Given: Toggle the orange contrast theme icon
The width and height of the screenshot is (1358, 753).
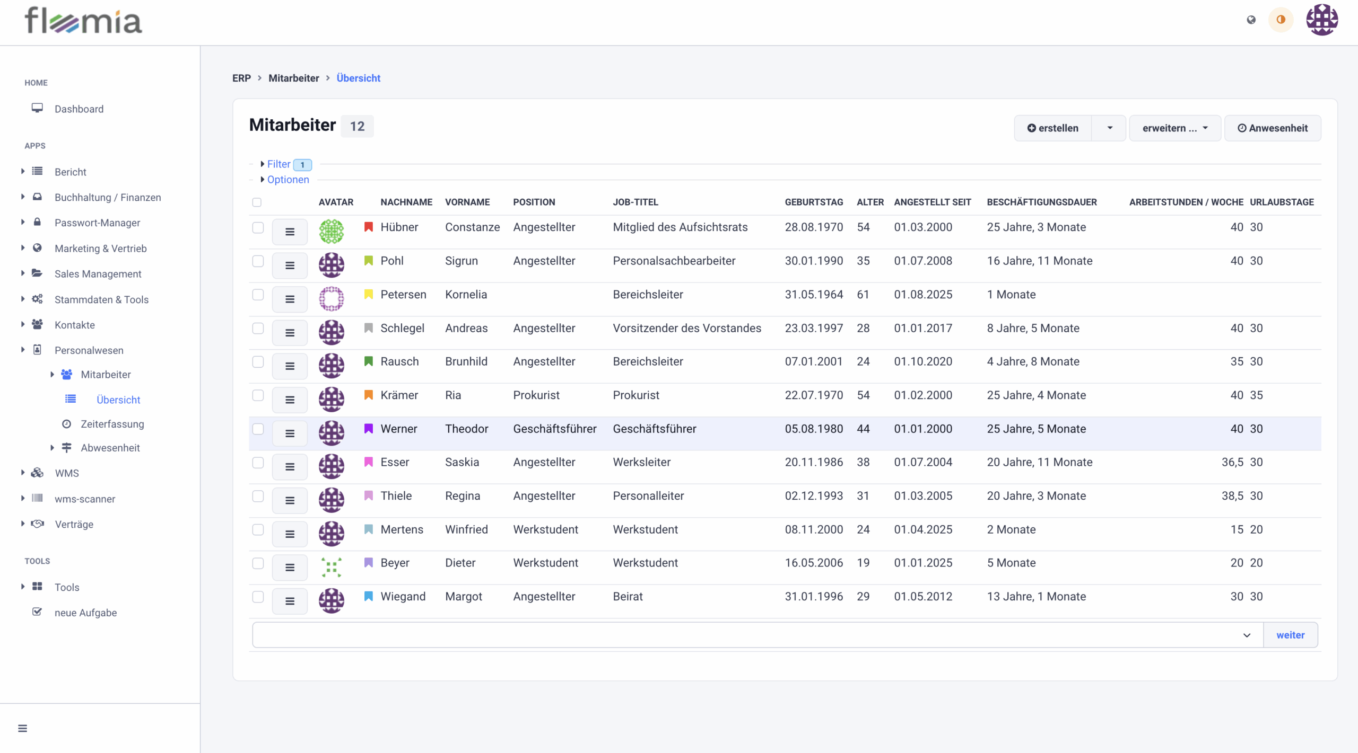Looking at the screenshot, I should coord(1281,20).
